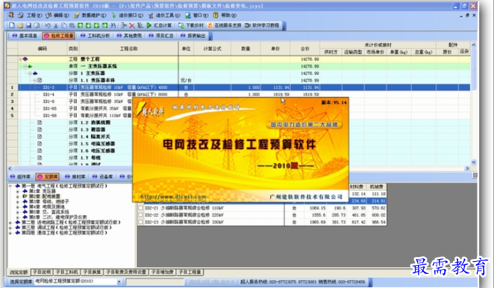Expand the 第二册 送电线路工程 tree node
Screen dimensions: 494x288
[x=10, y=223]
